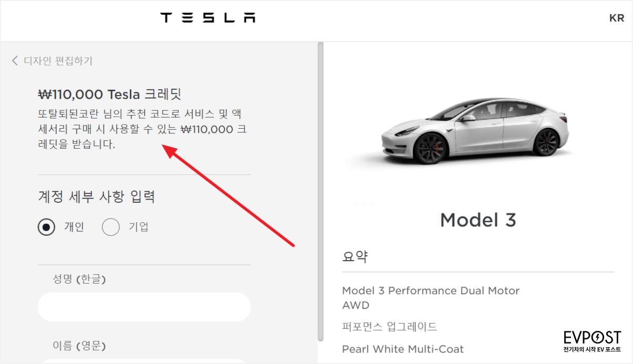Viewport: 633px width, 364px height.
Task: Click the back chevron beside 디자인 편집하기
Action: 15,60
